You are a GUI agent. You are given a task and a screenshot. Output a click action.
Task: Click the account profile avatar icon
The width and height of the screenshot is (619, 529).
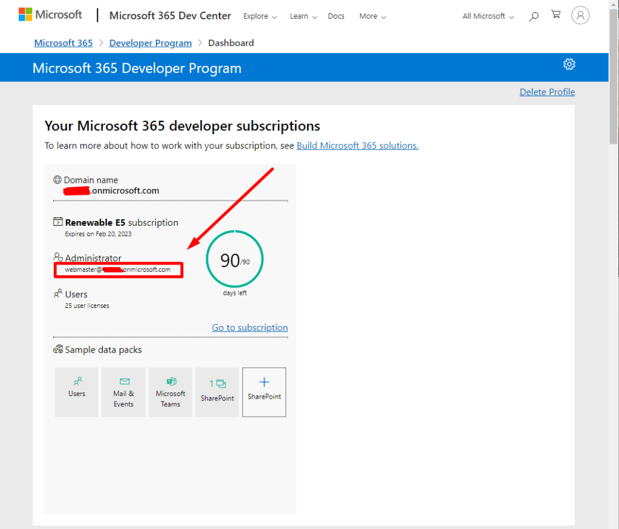[x=580, y=15]
